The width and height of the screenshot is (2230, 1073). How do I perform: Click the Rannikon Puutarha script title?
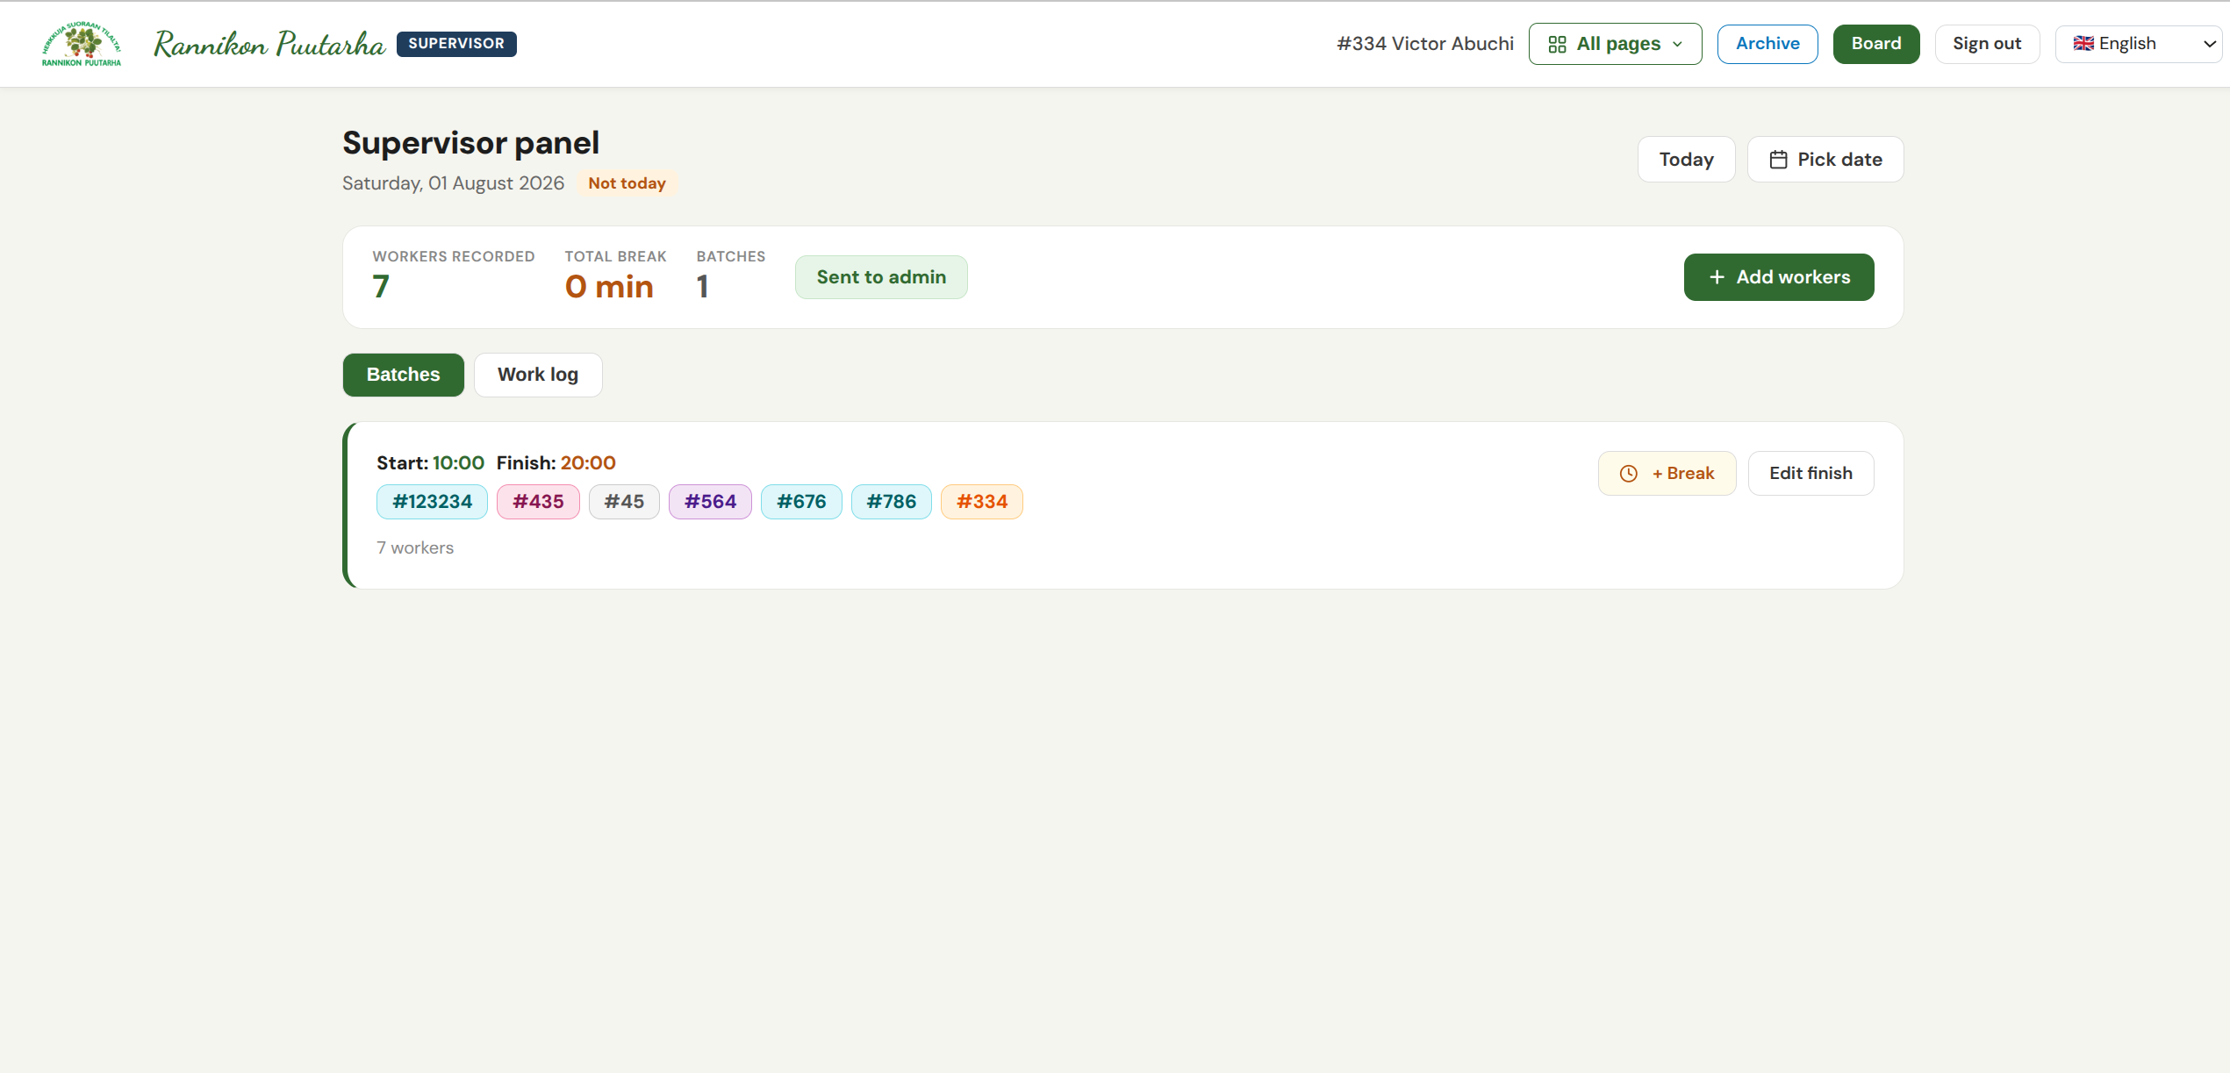pos(269,44)
